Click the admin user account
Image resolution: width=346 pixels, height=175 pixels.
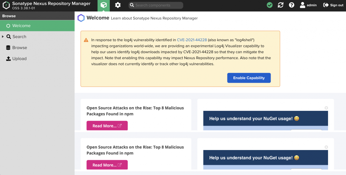tap(308, 5)
